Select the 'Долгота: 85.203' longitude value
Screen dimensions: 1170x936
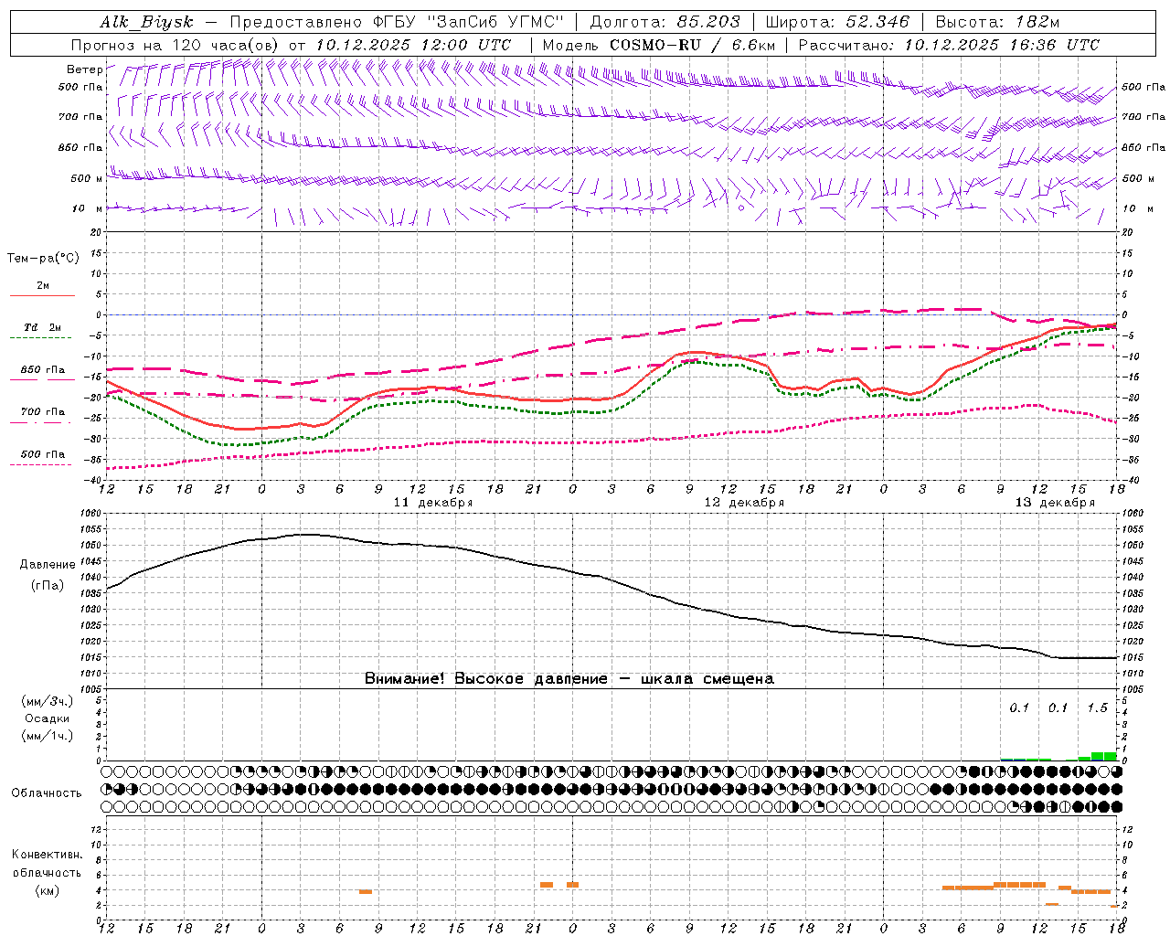click(x=664, y=22)
